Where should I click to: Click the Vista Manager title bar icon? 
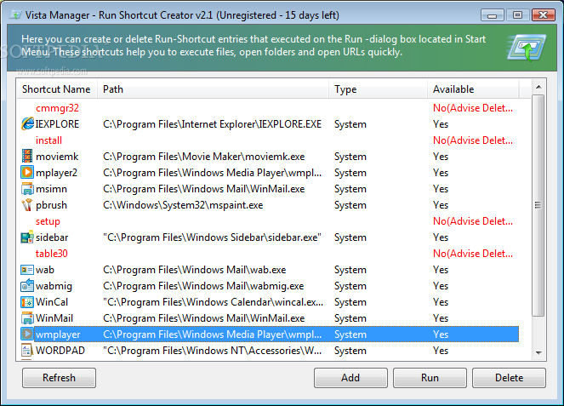point(15,15)
